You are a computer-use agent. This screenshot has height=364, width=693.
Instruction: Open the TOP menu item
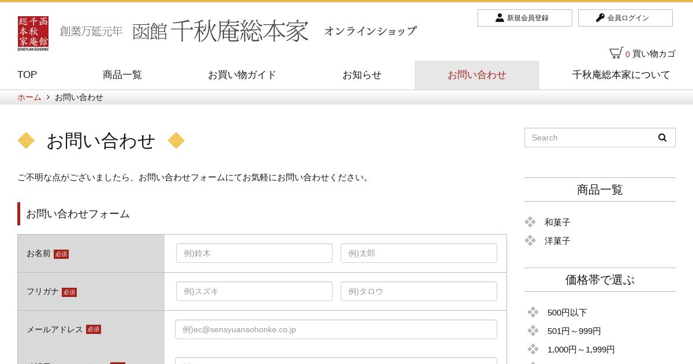tap(27, 75)
